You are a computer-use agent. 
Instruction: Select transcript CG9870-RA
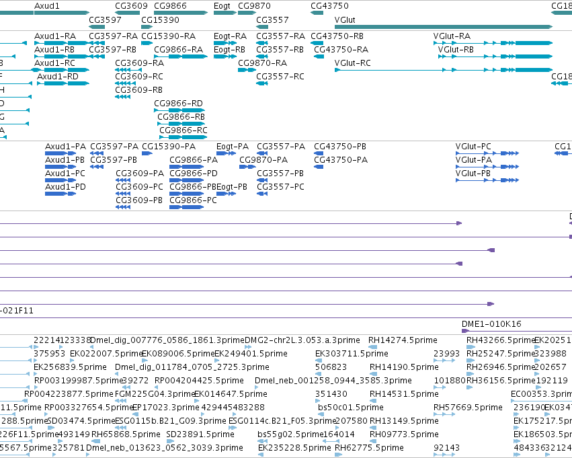[x=263, y=63]
